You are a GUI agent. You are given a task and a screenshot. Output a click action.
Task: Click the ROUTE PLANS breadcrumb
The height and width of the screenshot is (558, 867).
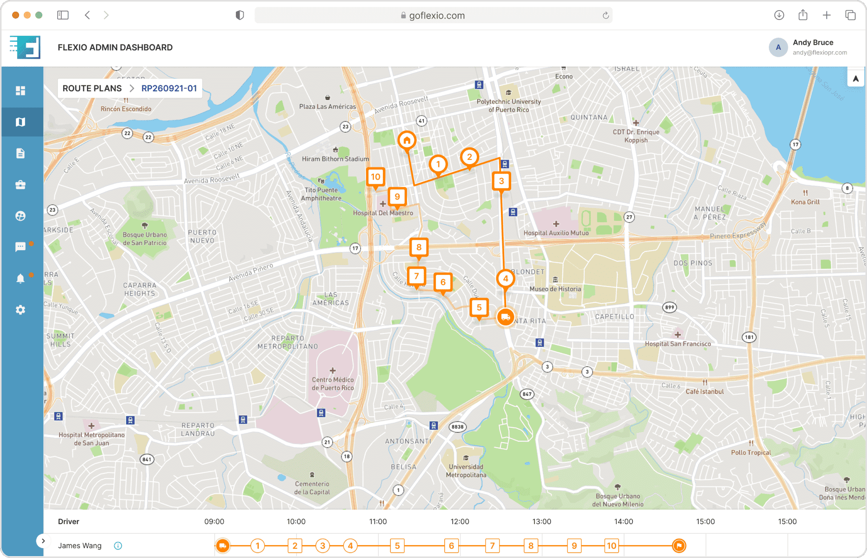tap(92, 88)
